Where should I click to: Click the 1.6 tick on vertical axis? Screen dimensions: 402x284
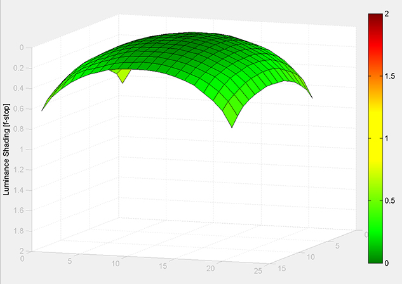[x=18, y=210]
